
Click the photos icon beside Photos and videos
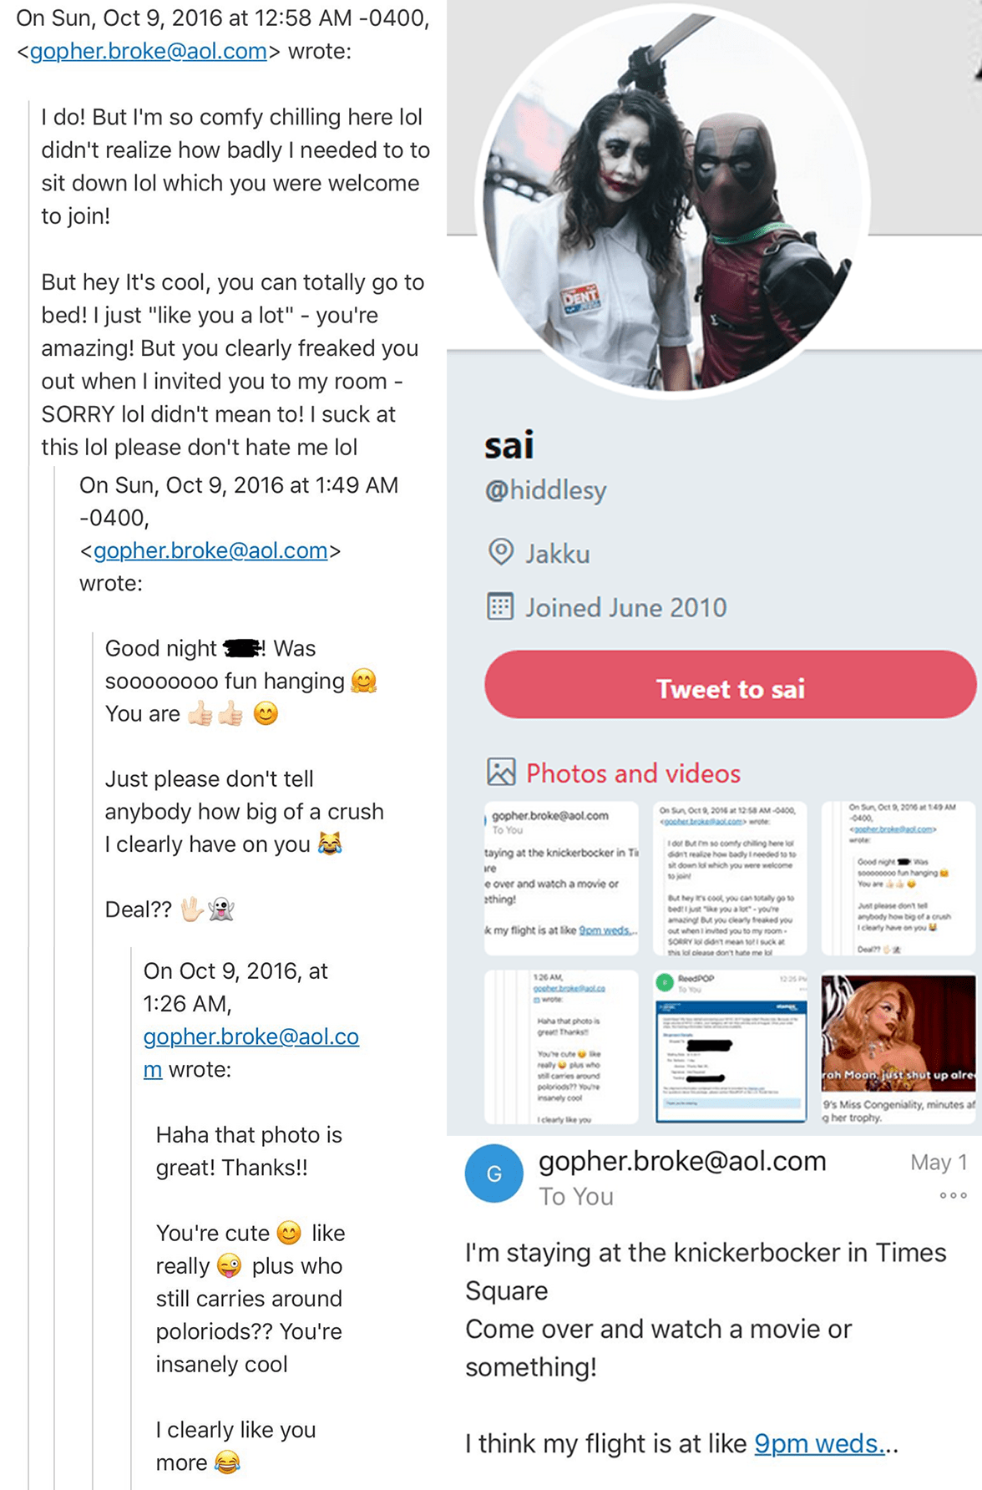(x=501, y=772)
